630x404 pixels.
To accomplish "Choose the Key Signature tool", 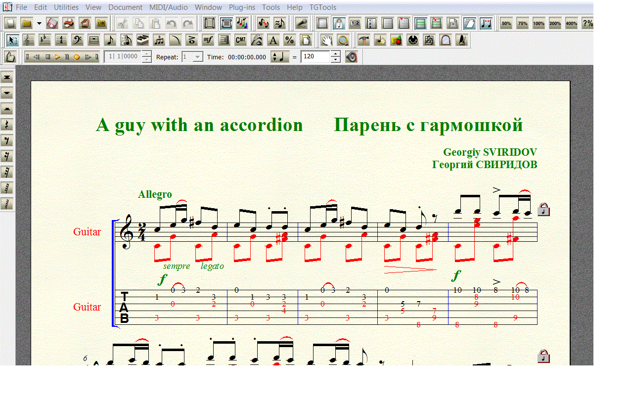I will (45, 40).
